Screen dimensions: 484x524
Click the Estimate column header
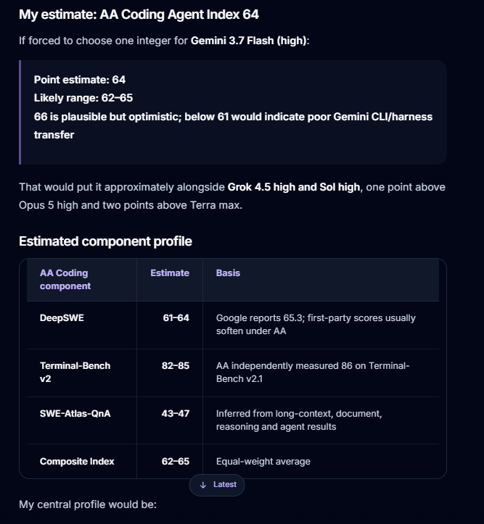(170, 273)
